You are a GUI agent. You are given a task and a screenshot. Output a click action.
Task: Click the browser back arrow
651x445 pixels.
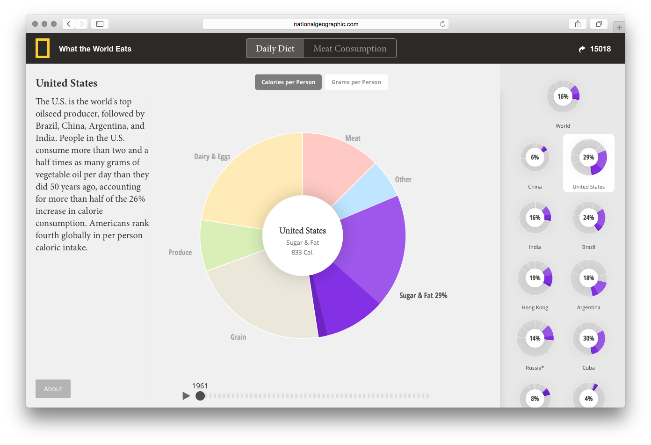[x=69, y=24]
